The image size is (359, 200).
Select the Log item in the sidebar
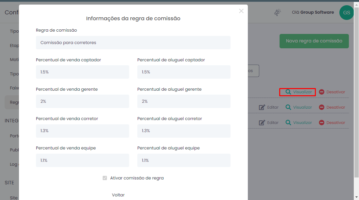pyautogui.click(x=14, y=164)
